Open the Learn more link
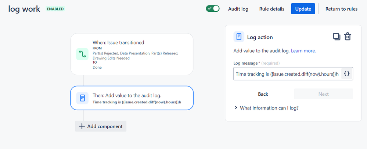 [303, 50]
